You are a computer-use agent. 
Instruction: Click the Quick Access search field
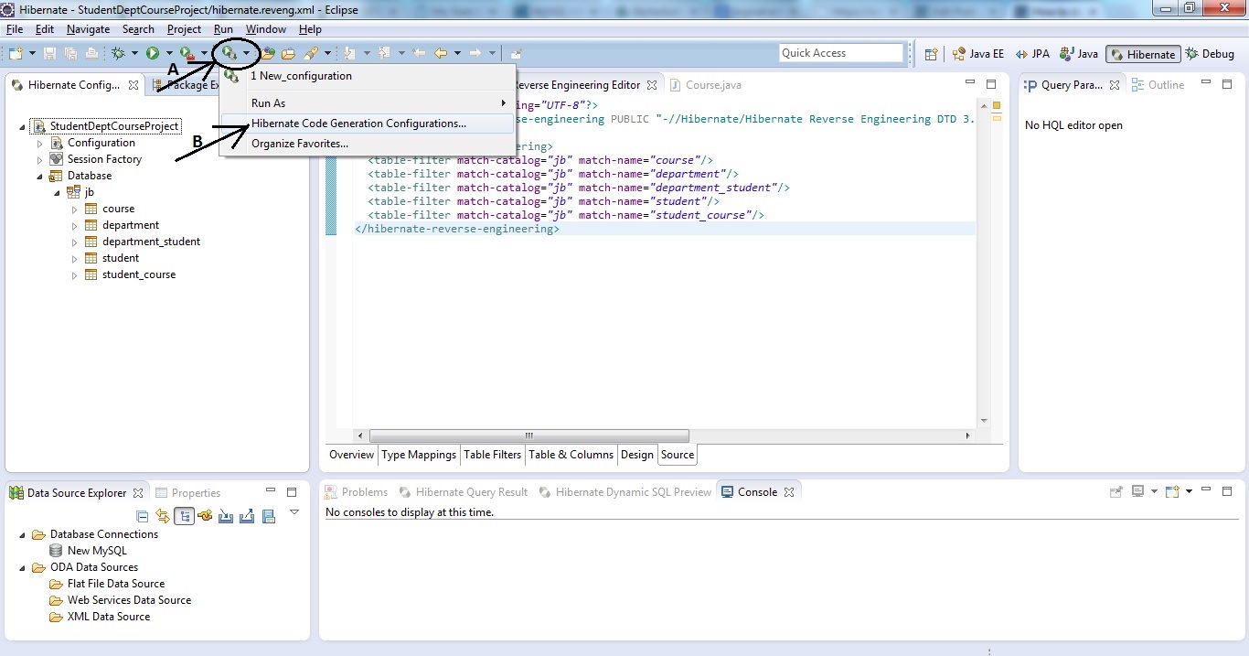pos(841,53)
